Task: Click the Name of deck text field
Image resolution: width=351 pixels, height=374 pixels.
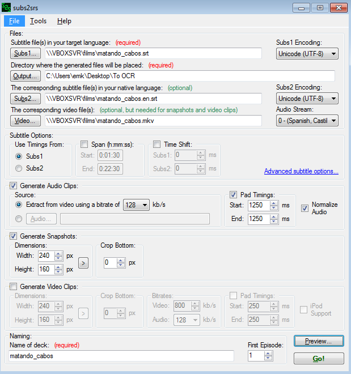Action: [121, 356]
